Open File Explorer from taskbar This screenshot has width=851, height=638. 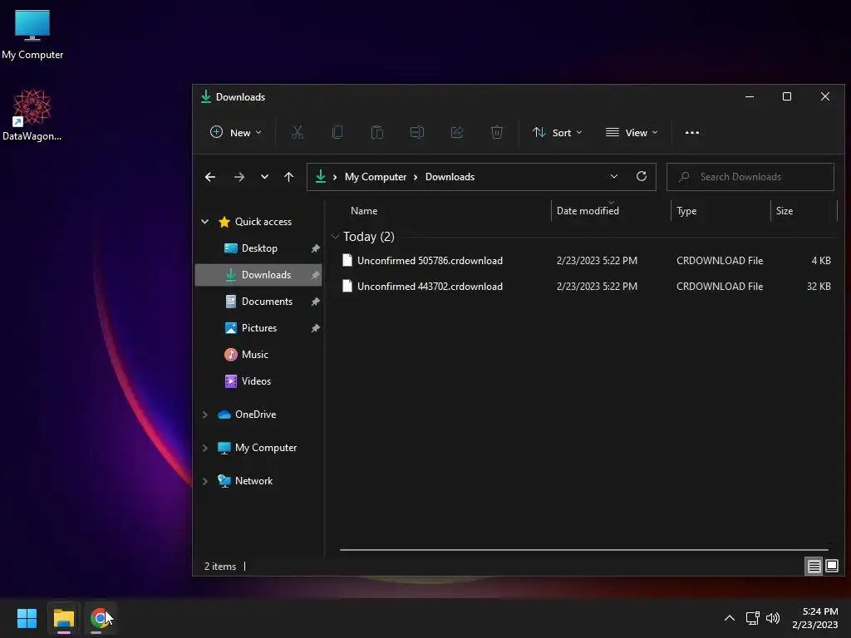(x=63, y=618)
